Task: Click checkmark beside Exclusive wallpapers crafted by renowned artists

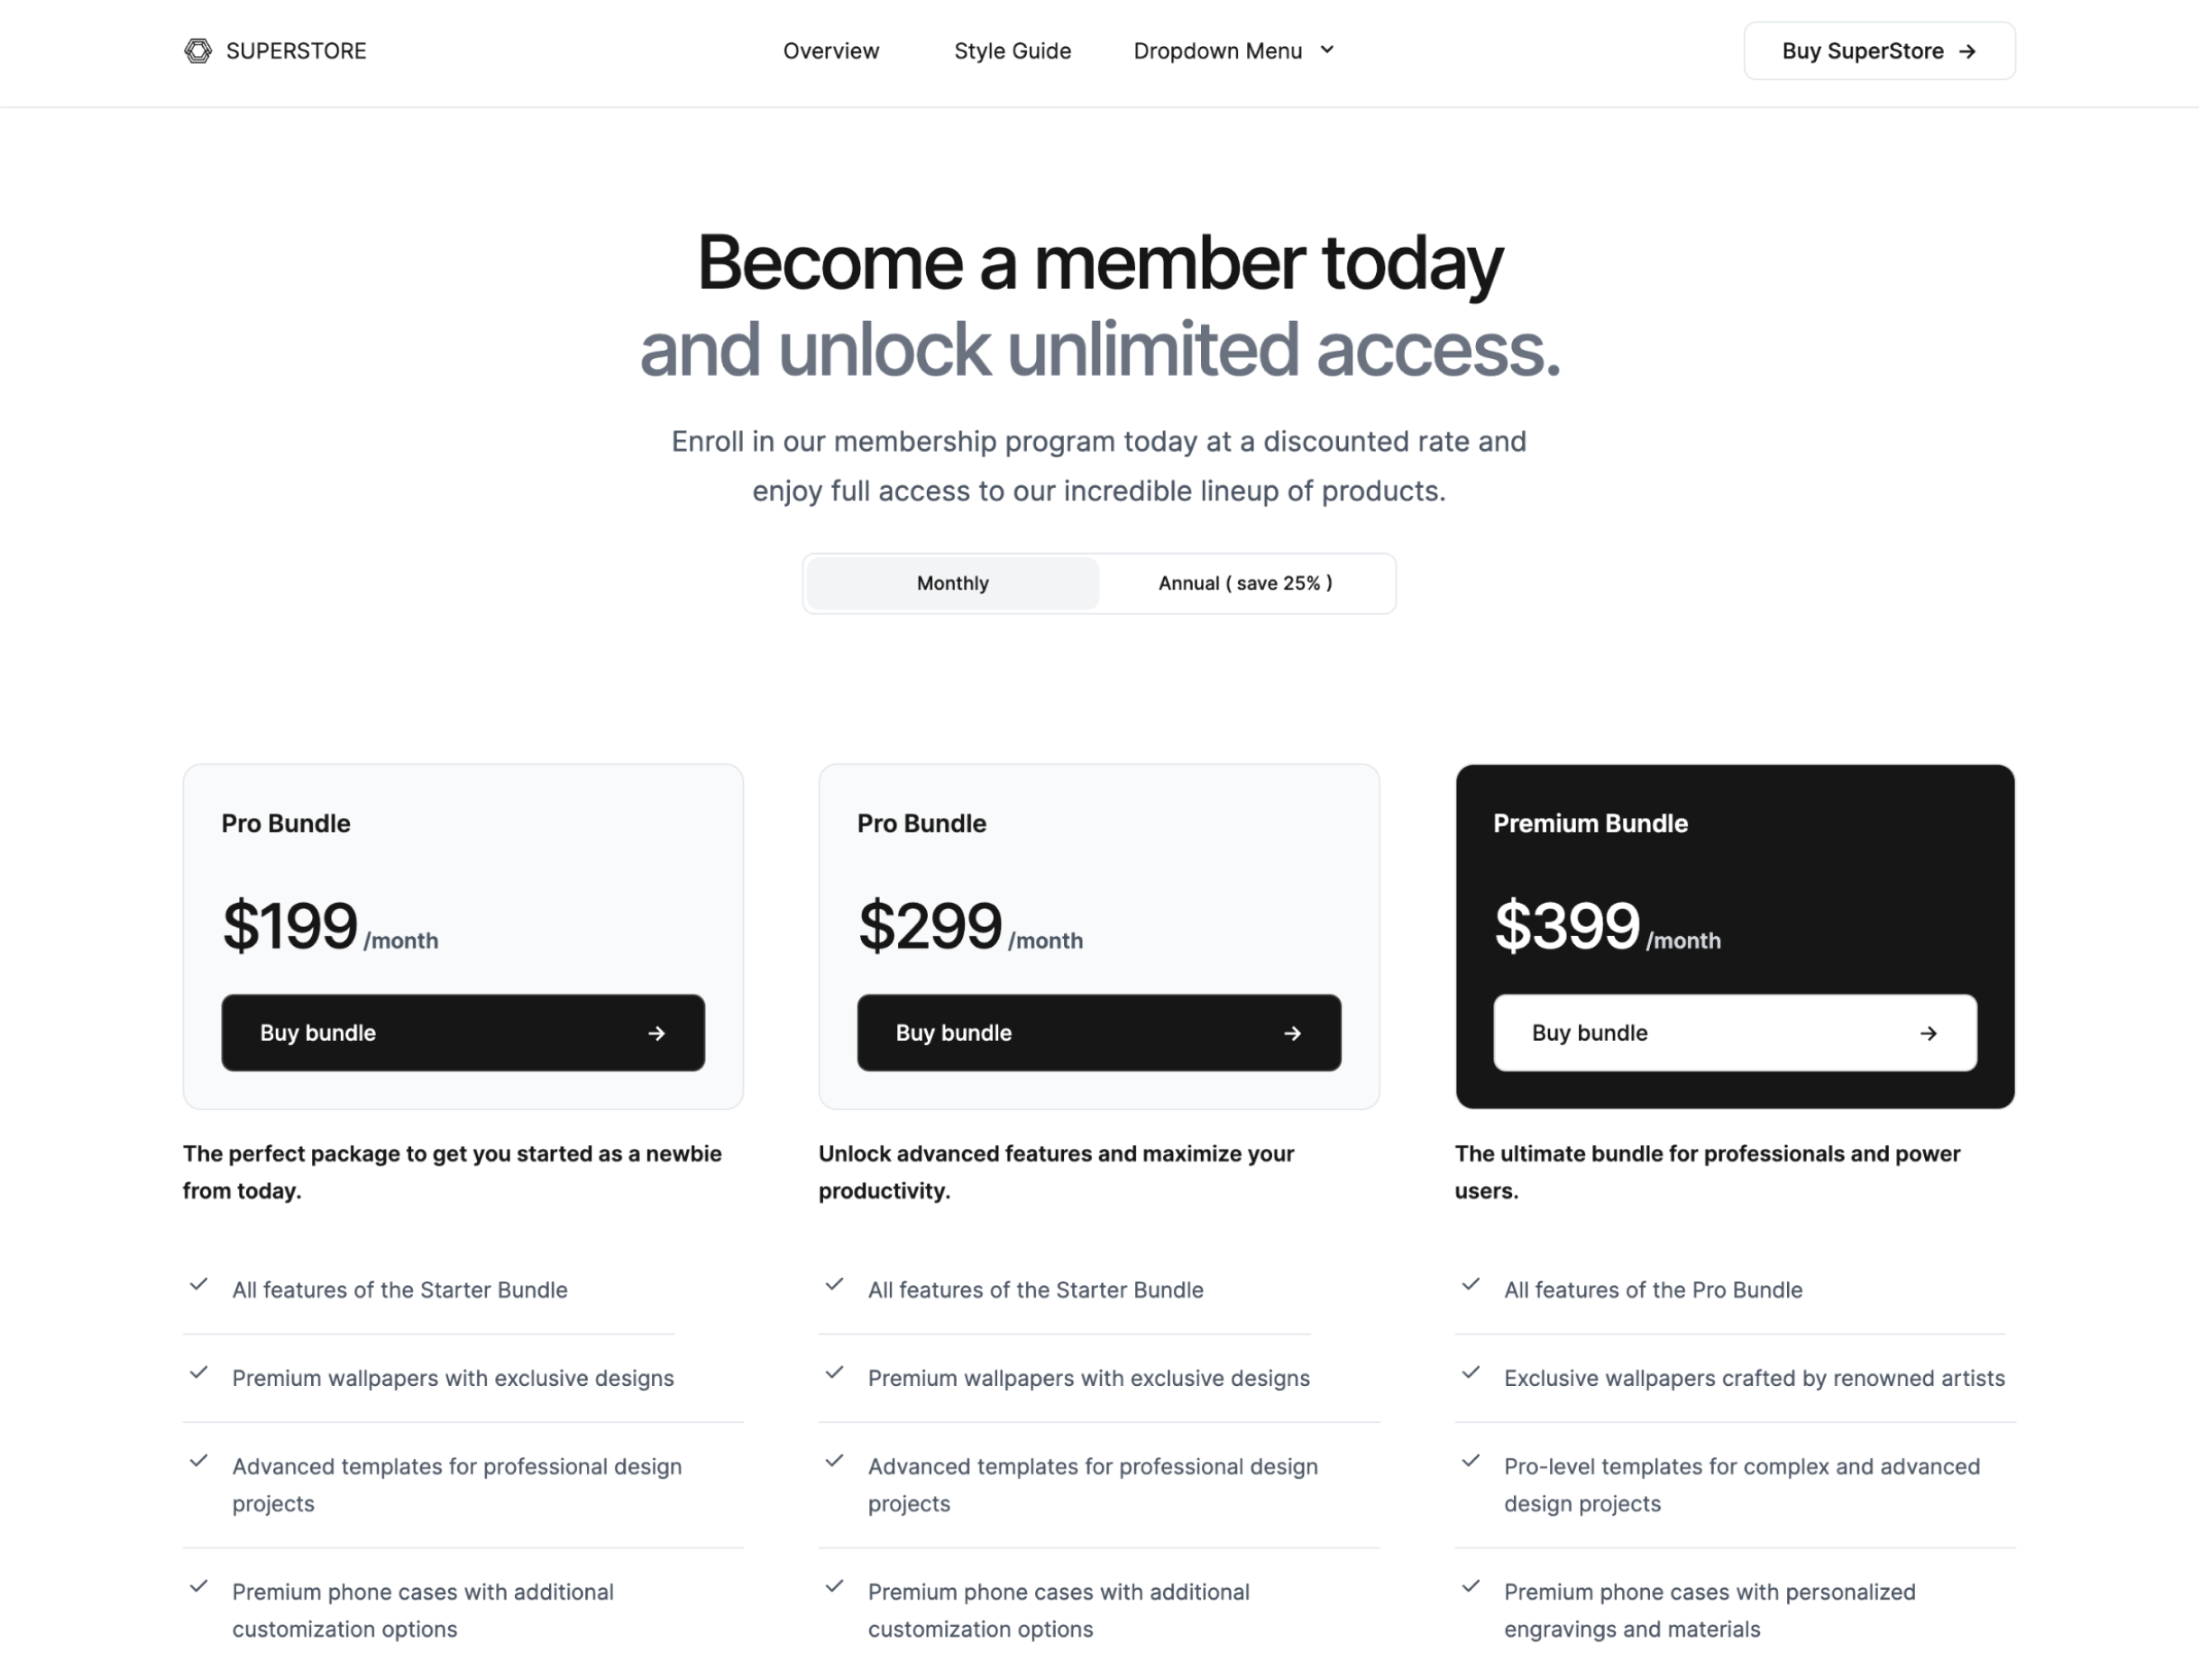Action: tap(1470, 1373)
